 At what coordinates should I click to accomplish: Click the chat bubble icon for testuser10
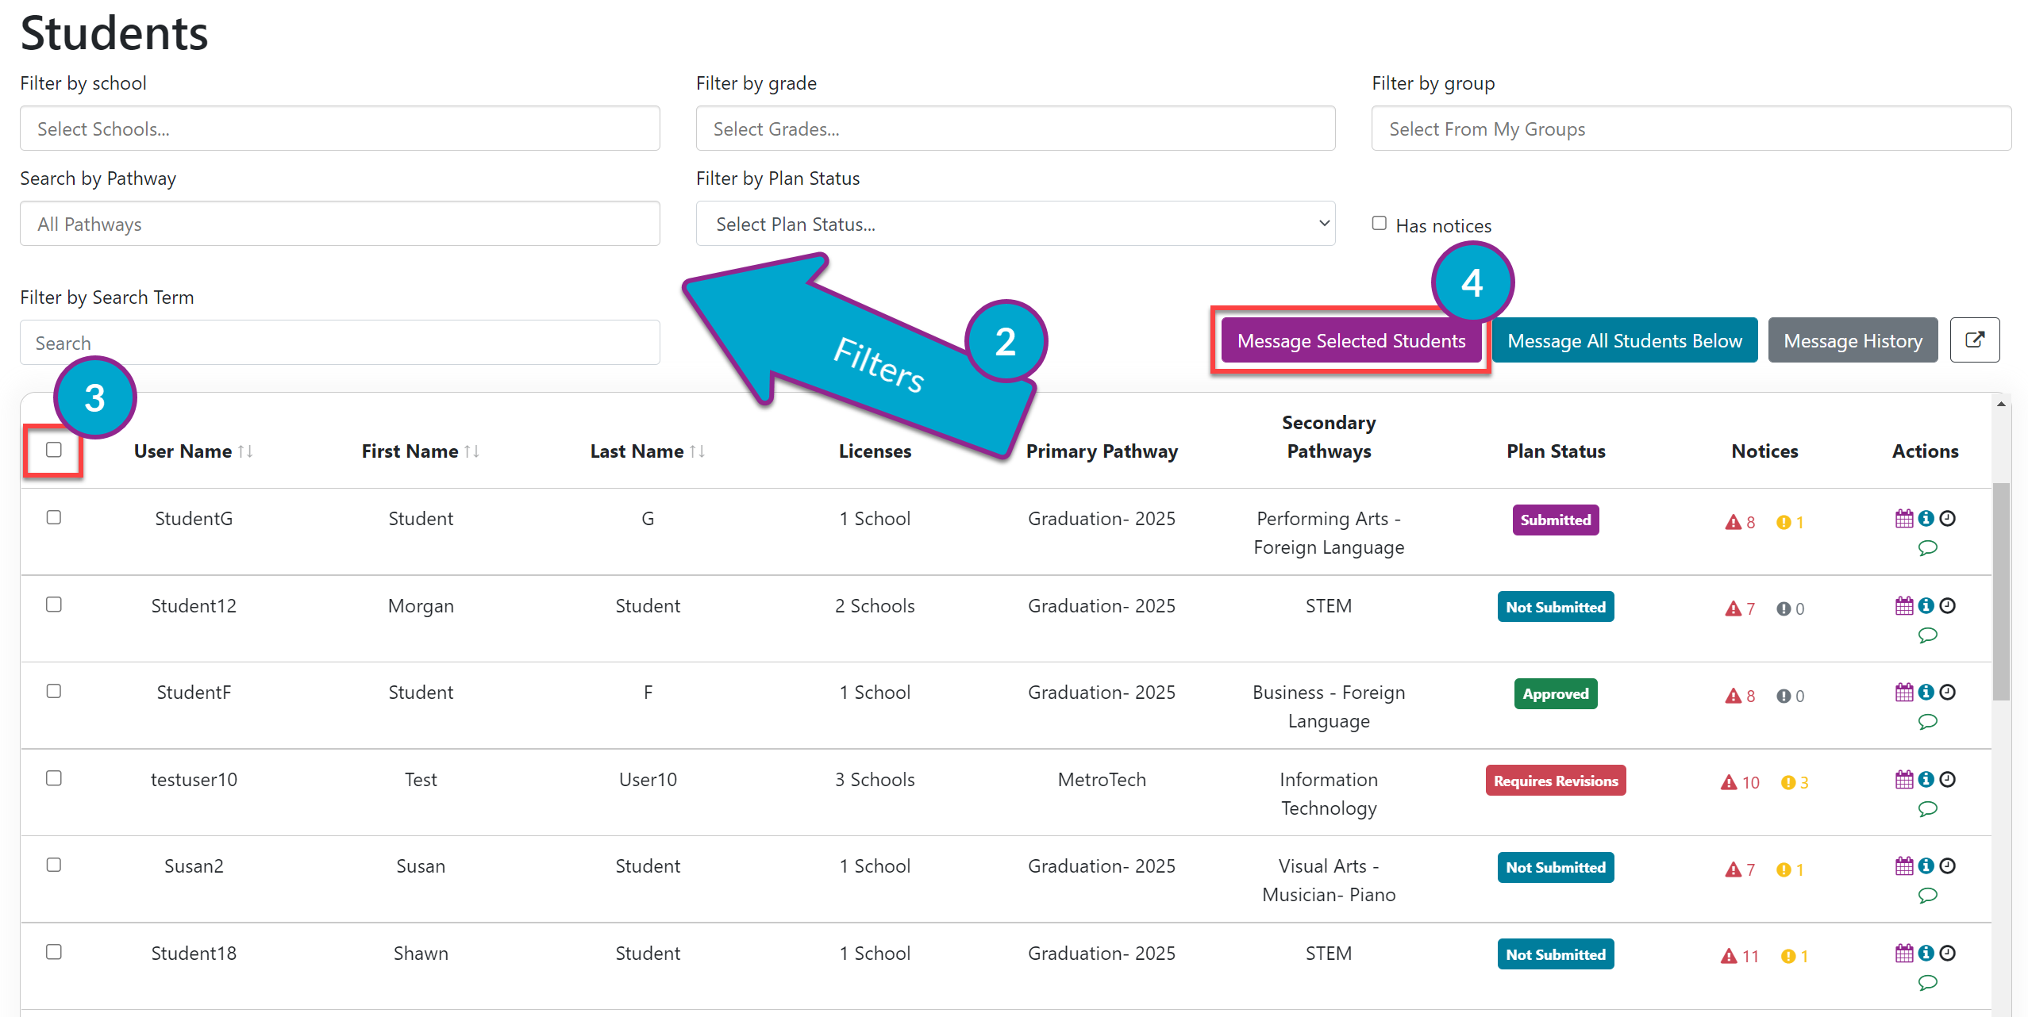coord(1927,809)
